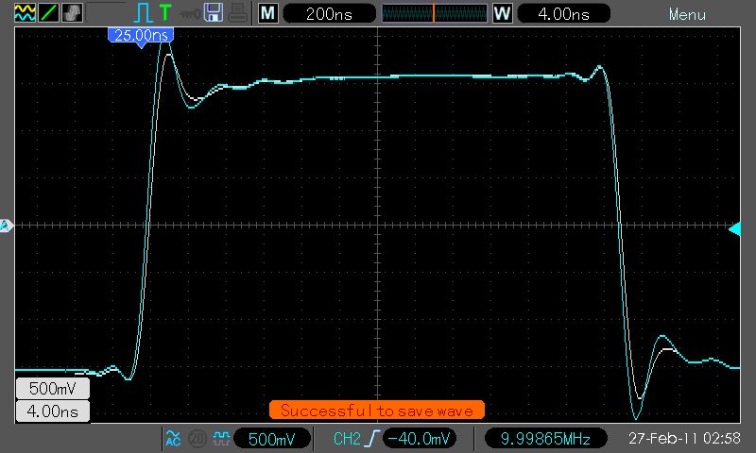Click the grayed-out printer icon
Image resolution: width=756 pixels, height=453 pixels.
point(238,13)
